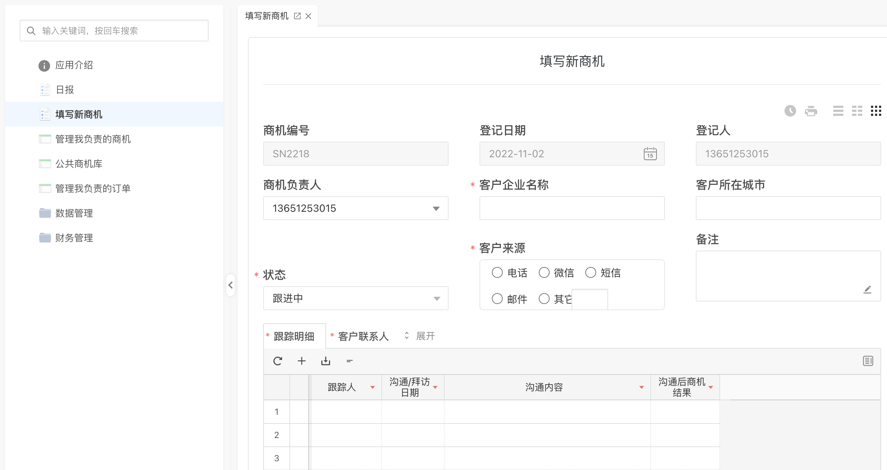Select 微信 radio option

544,272
